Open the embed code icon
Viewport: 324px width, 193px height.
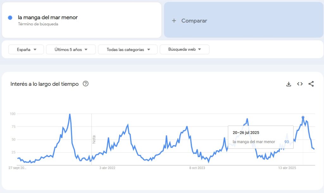click(x=300, y=84)
